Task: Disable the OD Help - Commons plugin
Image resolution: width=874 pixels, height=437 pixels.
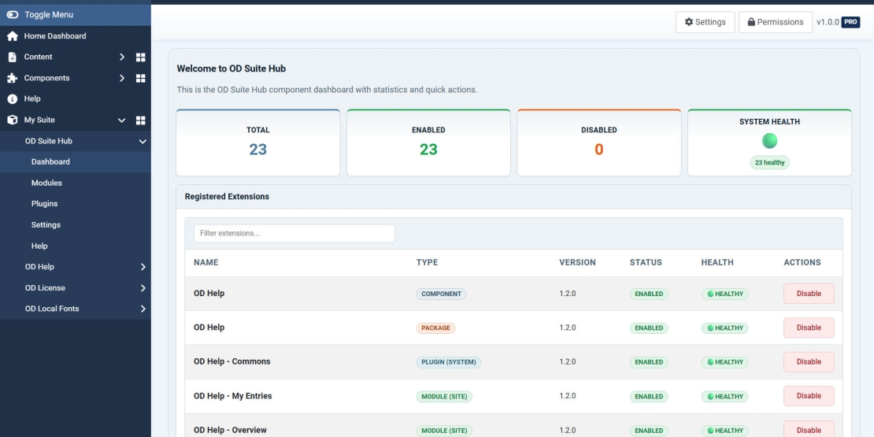Action: pos(809,361)
